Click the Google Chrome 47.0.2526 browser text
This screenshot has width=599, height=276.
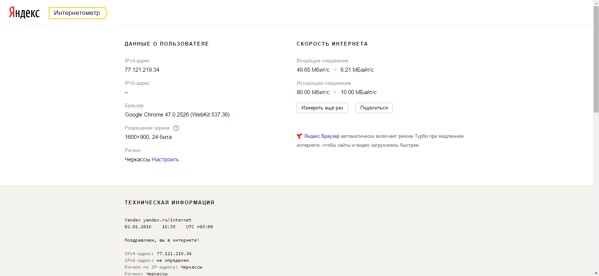coord(177,115)
